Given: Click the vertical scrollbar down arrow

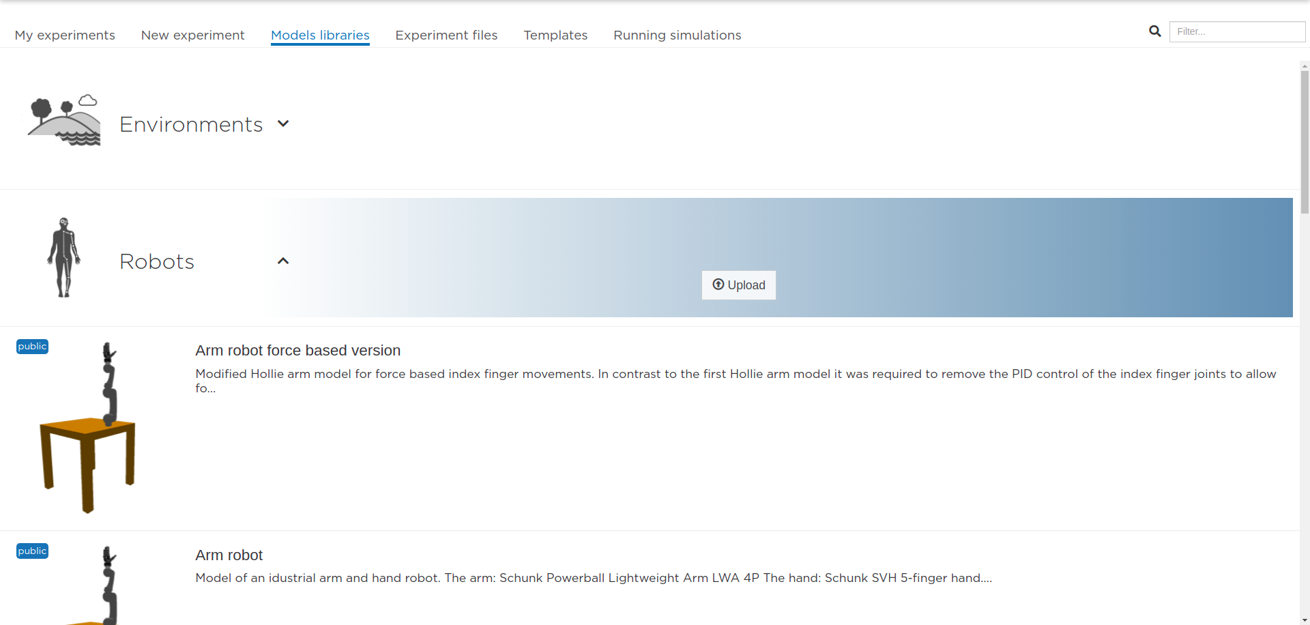Looking at the screenshot, I should coord(1305,620).
